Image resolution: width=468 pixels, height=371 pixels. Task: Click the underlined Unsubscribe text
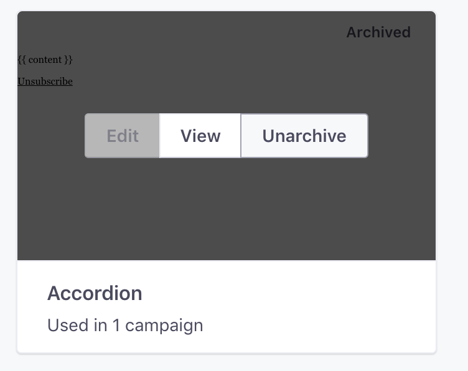(45, 82)
